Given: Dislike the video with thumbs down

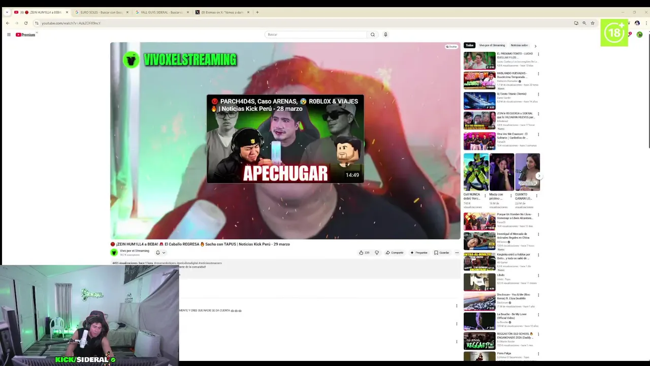Looking at the screenshot, I should pos(377,253).
